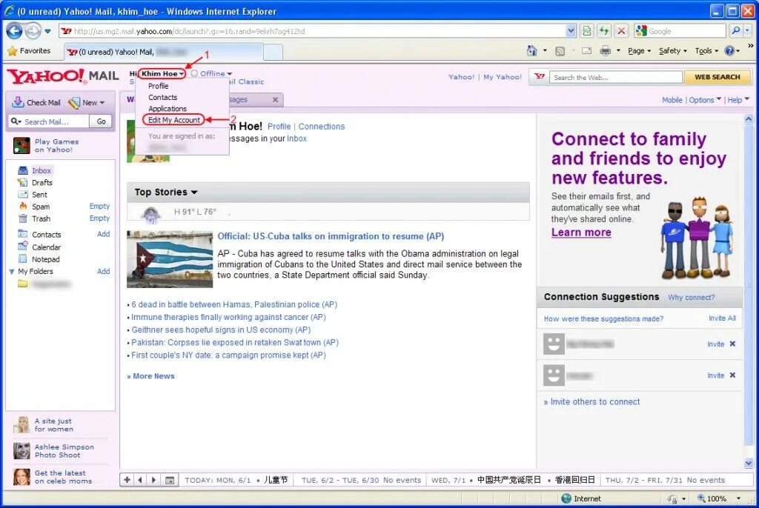Click the RSS feeds icon
Screen dimensions: 759x508
click(560, 51)
